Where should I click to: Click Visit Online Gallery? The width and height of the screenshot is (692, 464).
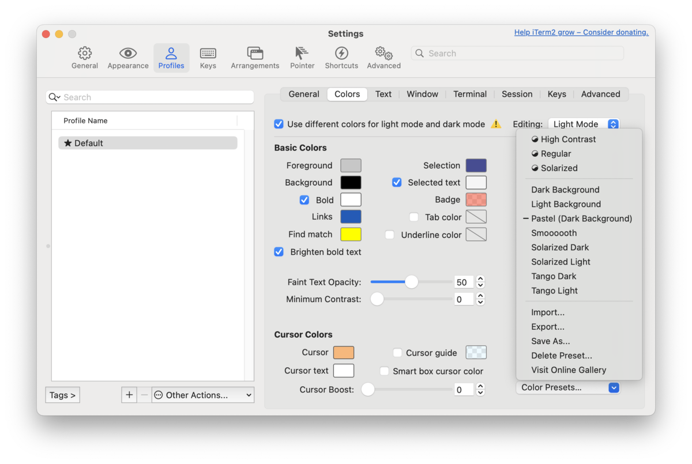pyautogui.click(x=579, y=370)
